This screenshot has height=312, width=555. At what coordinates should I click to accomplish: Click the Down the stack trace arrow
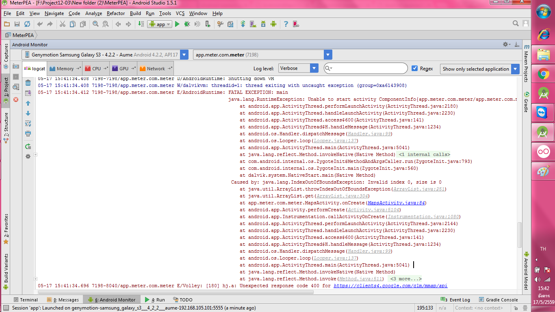pos(28,114)
